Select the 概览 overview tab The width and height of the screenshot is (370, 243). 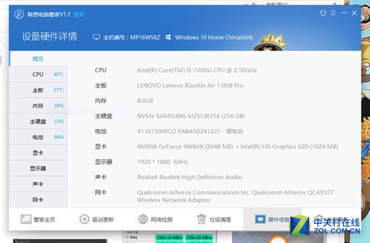[38, 59]
